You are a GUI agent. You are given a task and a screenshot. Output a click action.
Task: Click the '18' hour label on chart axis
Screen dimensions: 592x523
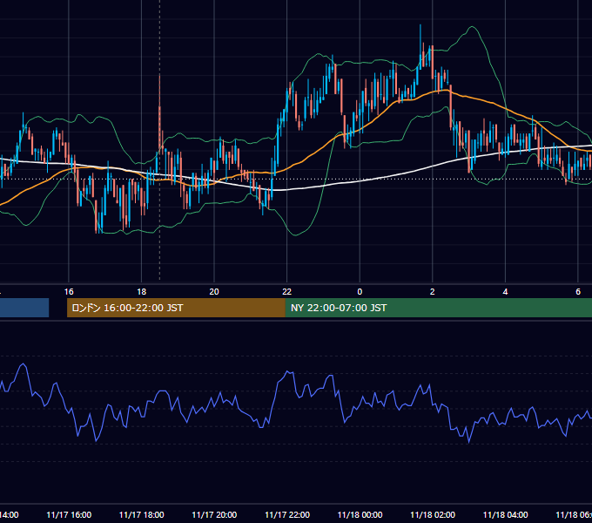coord(142,292)
